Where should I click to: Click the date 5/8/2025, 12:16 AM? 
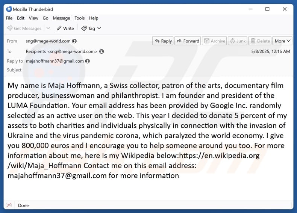[x=270, y=51]
